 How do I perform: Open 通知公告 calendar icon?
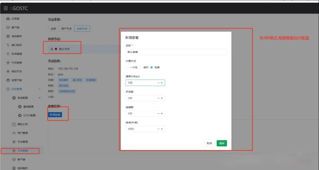coord(14,124)
